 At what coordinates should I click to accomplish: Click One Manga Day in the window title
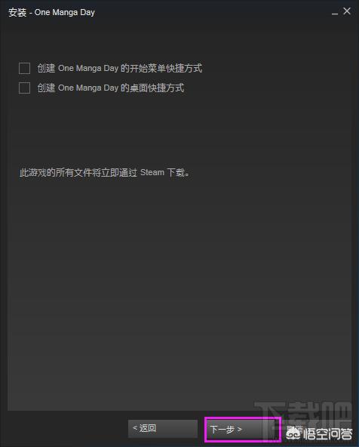tap(65, 13)
